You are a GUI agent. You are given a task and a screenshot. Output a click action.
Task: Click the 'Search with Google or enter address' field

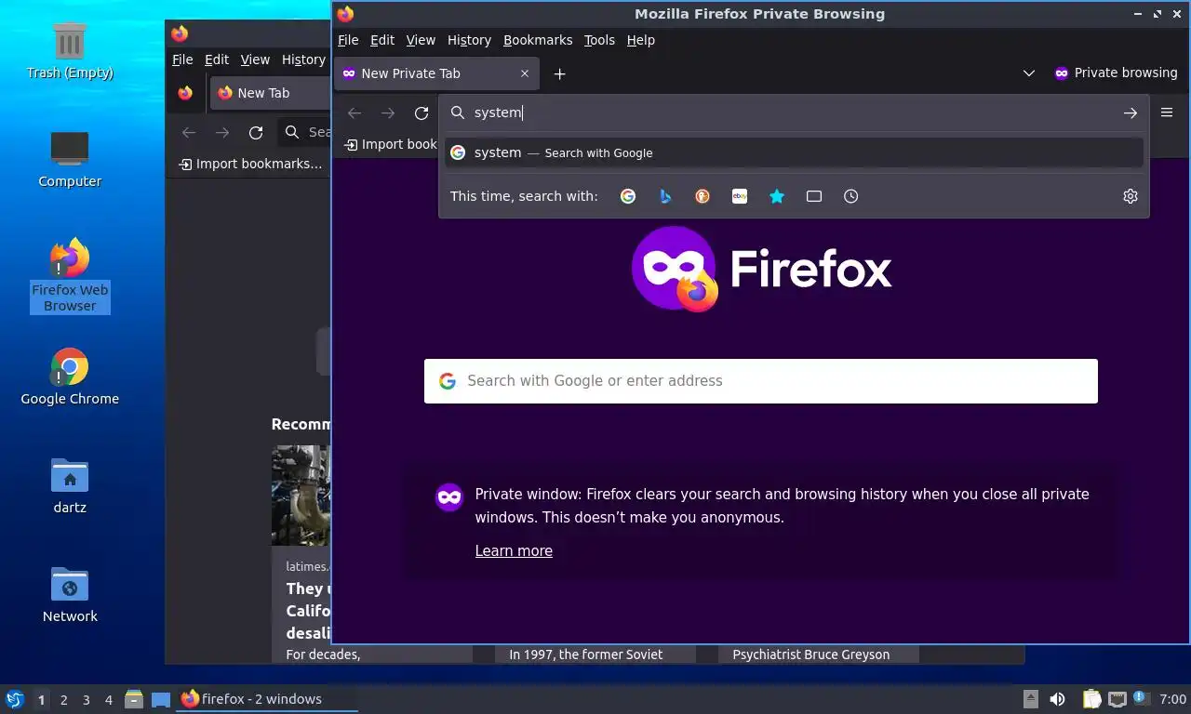tap(761, 381)
